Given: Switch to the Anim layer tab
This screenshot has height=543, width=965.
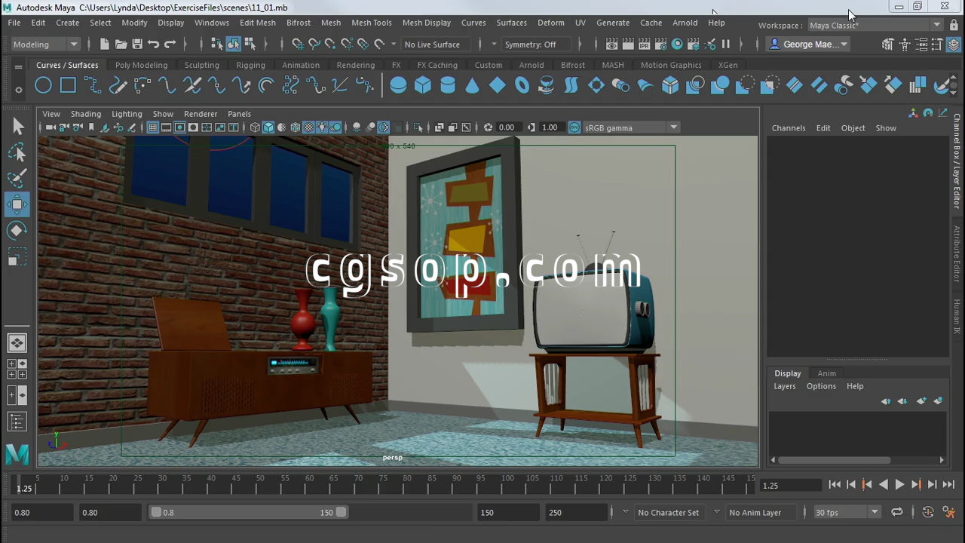Looking at the screenshot, I should click(827, 373).
